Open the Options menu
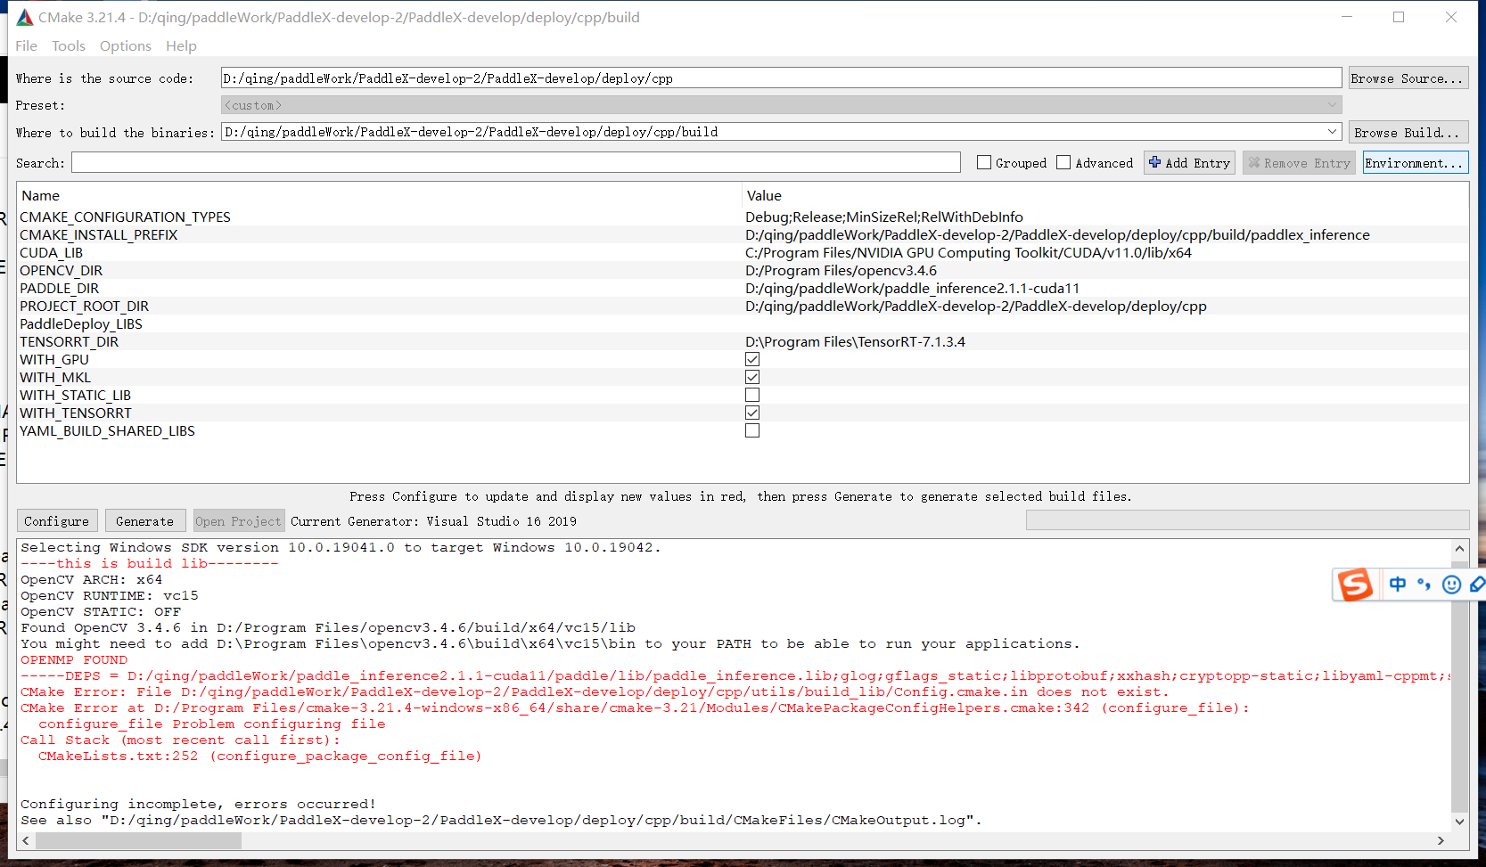 pos(125,45)
